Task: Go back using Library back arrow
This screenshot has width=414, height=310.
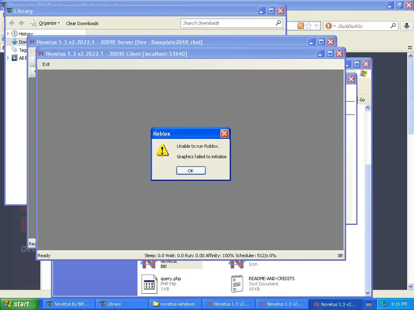Action: click(12, 23)
